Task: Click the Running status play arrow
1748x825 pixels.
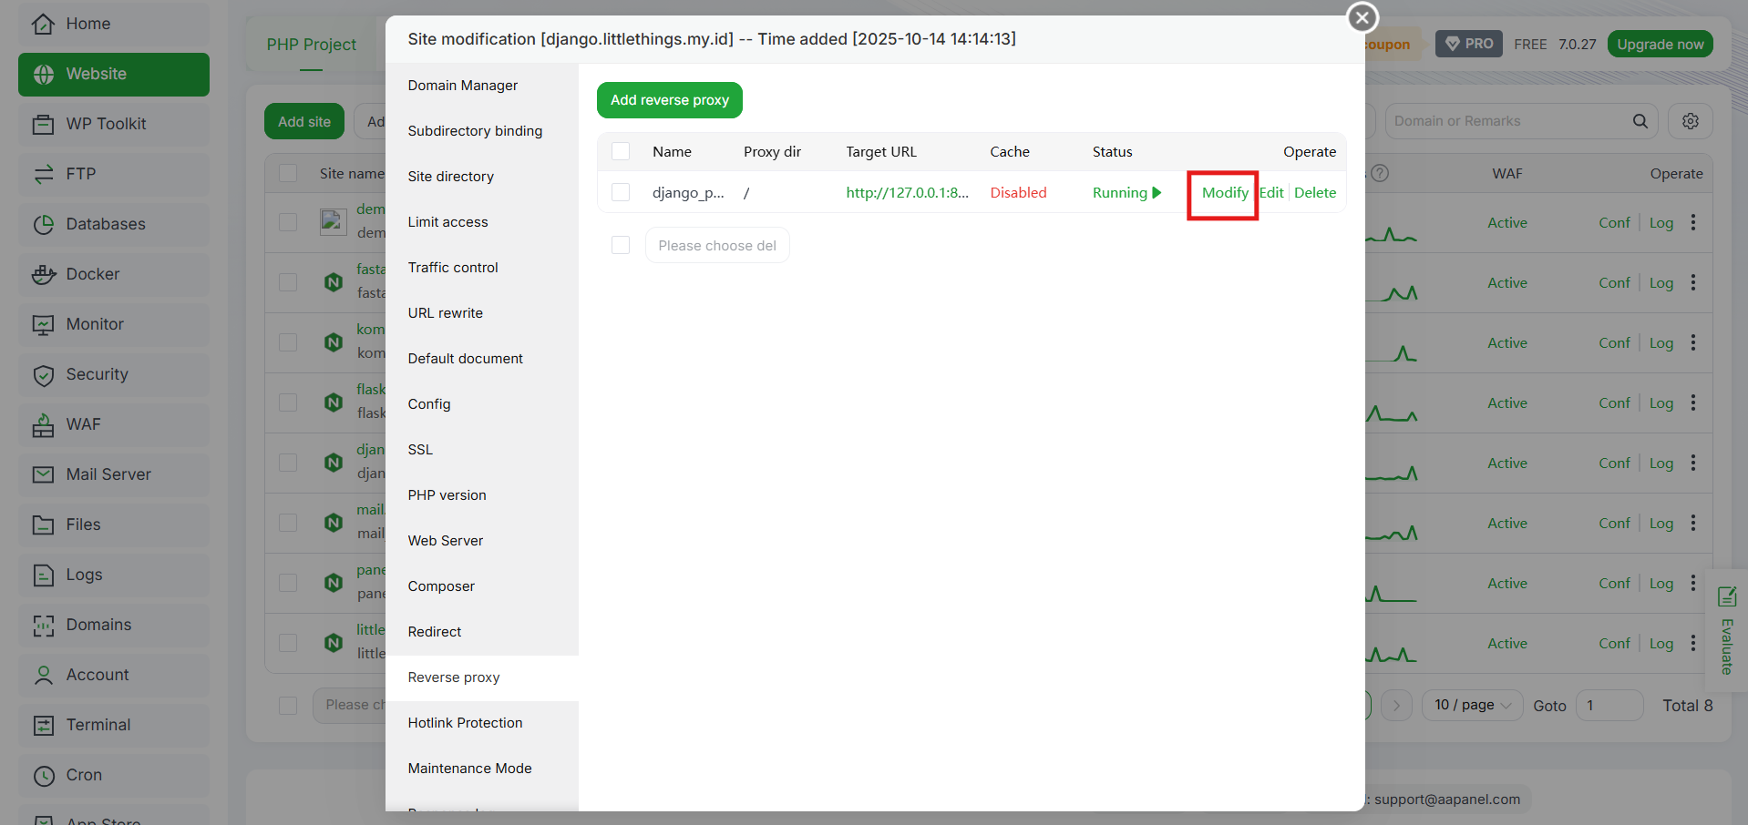Action: point(1157,192)
